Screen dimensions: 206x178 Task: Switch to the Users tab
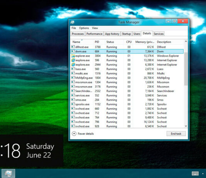click(x=137, y=34)
